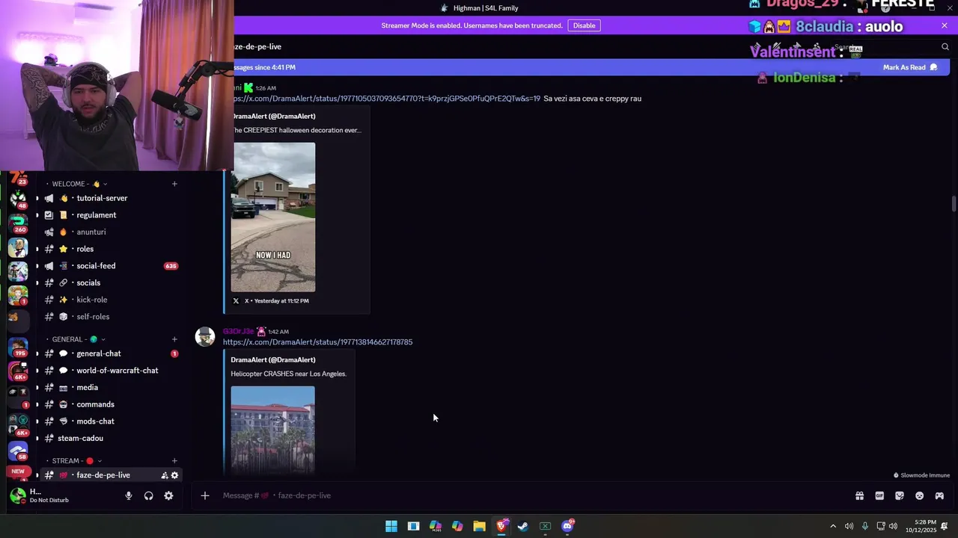Screen dimensions: 958x538
Task: Click edit channel gear on faze-de-pe-live
Action: click(174, 475)
